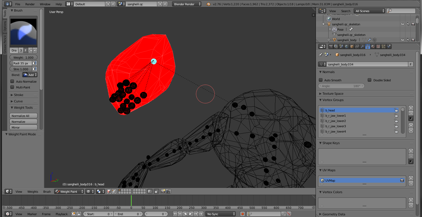This screenshot has height=217, width=422.
Task: Click the OpenGL render camera icon
Action: [x=163, y=191]
